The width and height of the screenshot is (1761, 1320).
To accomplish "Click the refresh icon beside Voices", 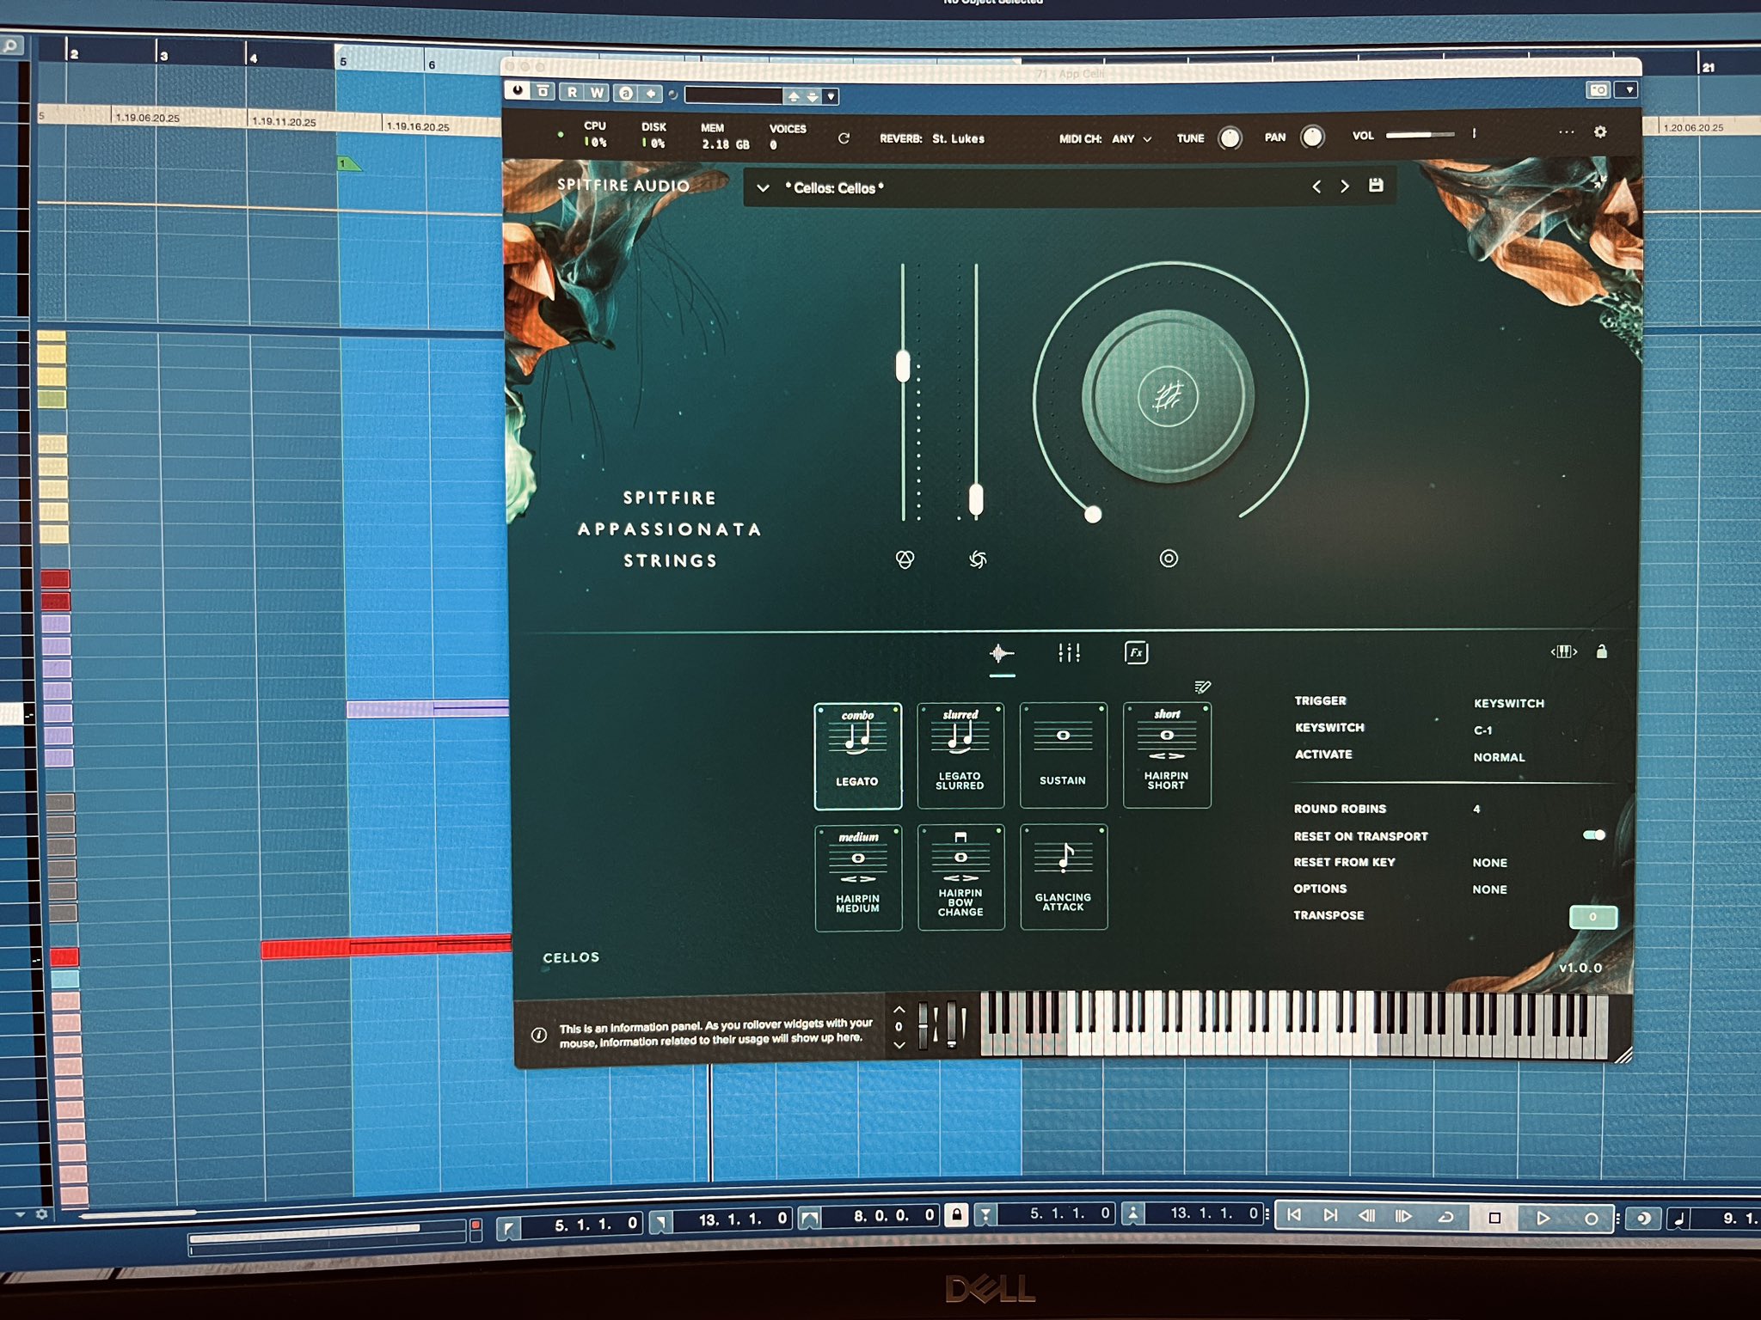I will pyautogui.click(x=844, y=138).
